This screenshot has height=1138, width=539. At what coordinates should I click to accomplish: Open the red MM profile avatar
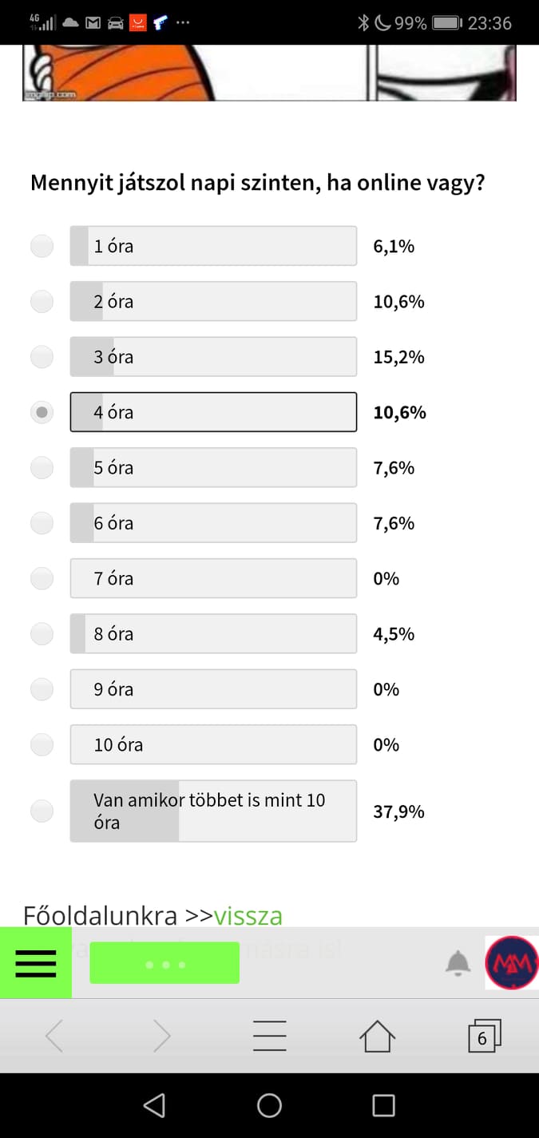click(x=512, y=962)
